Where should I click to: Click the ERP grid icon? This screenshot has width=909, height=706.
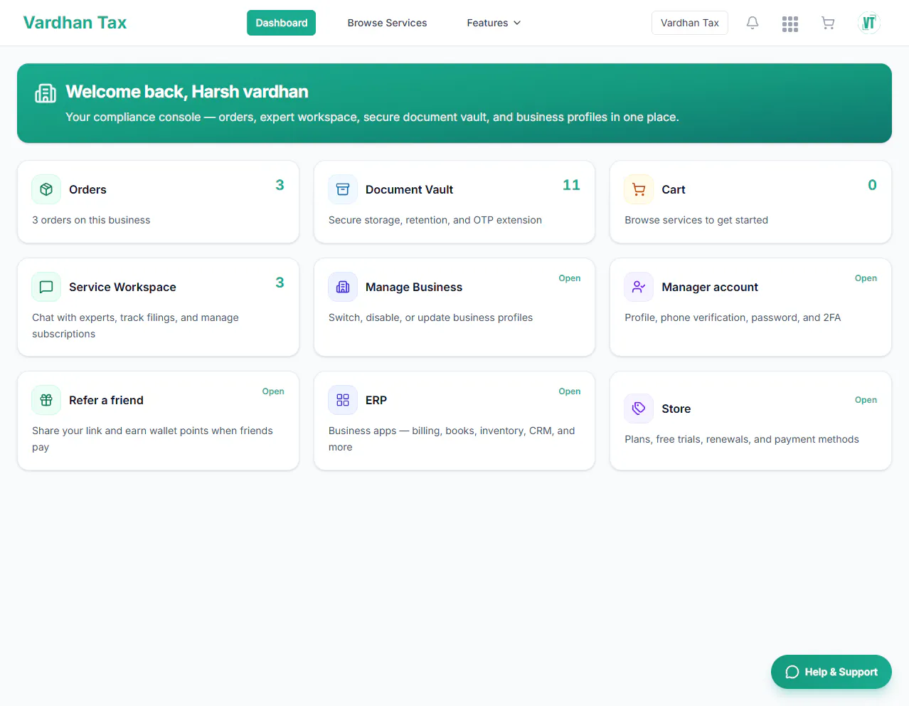pos(343,400)
